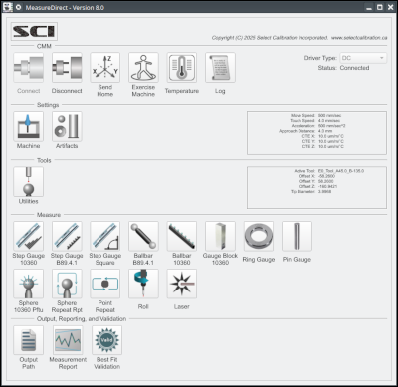
Task: Launch Step Gauge Square measurement
Action: 105,236
